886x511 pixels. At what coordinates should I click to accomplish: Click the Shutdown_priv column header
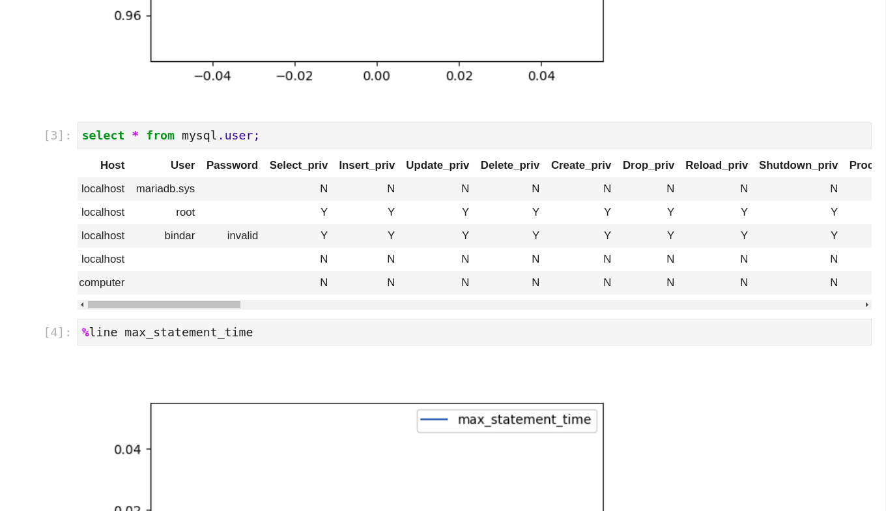click(798, 166)
